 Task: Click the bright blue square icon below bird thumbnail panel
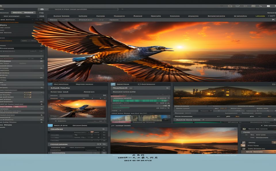tap(50, 125)
